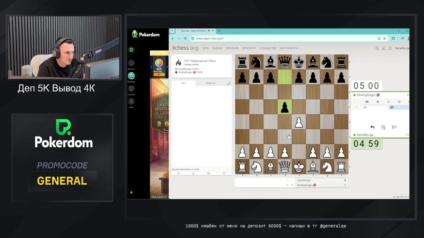424x238 pixels.
Task: Open Pokerdom tournaments trophy icon
Action: tap(132, 89)
